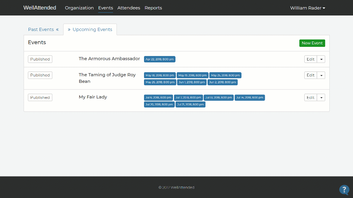Expand the William Rader user dropdown

click(x=307, y=8)
